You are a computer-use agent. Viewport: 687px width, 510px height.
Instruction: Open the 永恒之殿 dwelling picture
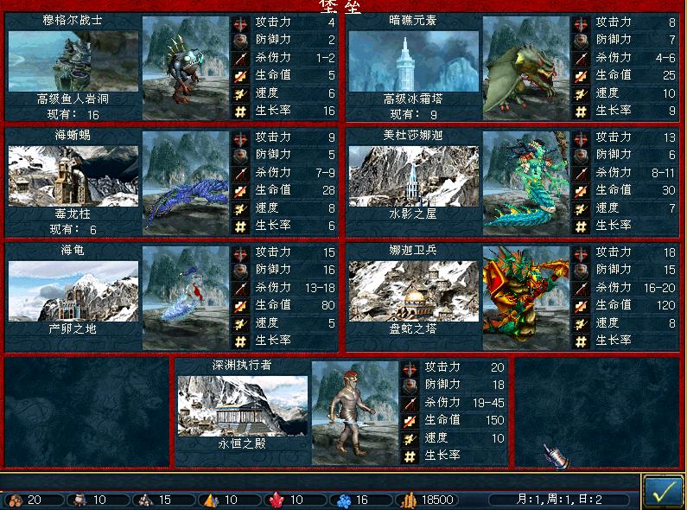point(243,406)
